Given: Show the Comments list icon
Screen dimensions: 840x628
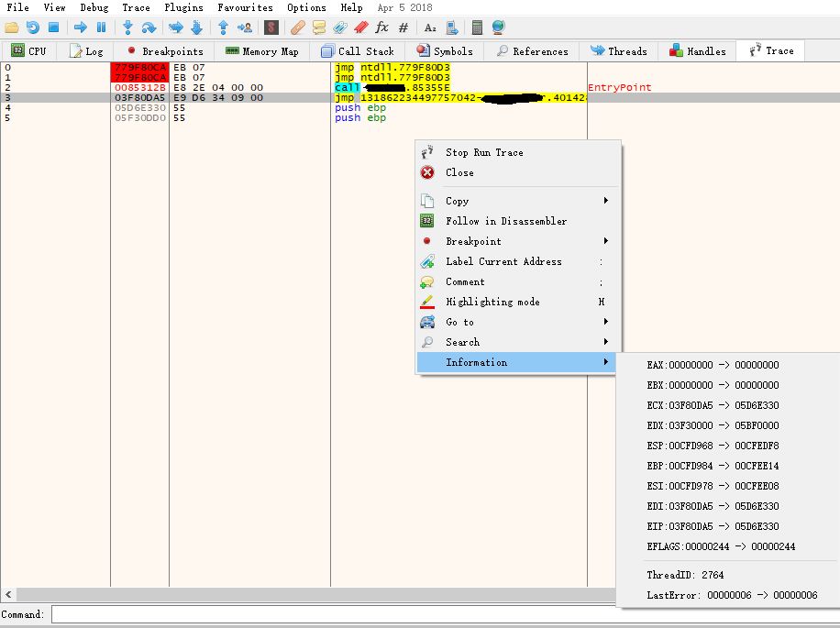Looking at the screenshot, I should [x=319, y=28].
